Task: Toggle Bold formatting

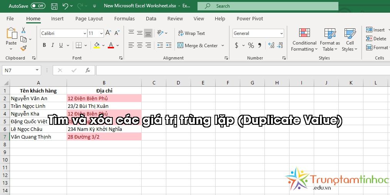Action: coord(44,45)
